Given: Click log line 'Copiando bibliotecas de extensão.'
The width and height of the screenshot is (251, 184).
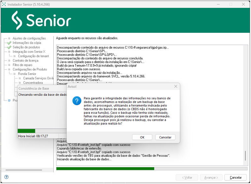Looking at the screenshot, I should [x=79, y=148].
